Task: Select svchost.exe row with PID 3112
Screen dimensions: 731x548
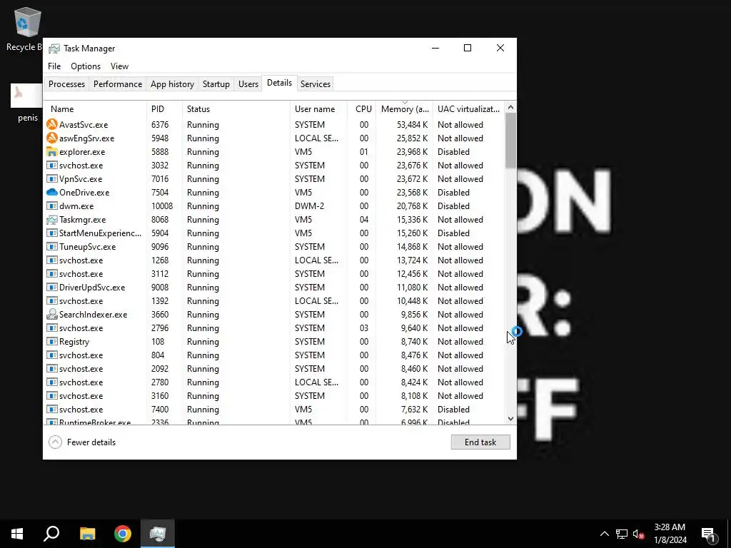Action: (x=274, y=273)
